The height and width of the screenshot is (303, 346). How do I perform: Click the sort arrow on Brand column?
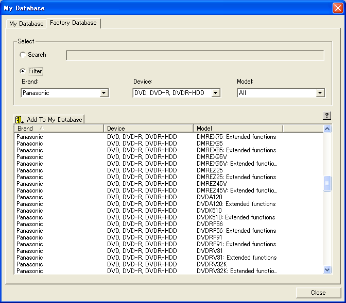coord(41,128)
